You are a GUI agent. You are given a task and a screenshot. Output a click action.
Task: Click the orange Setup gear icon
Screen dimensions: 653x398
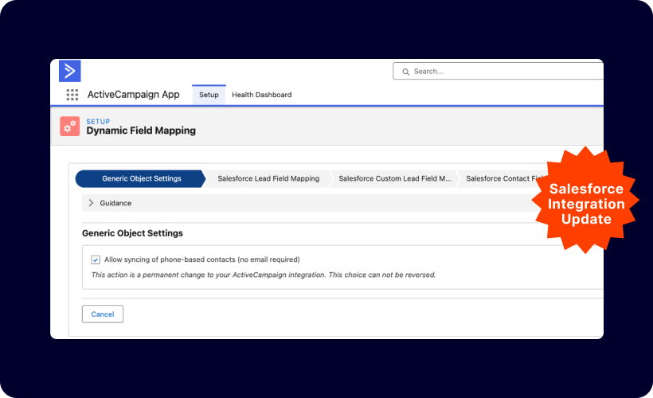coord(70,126)
